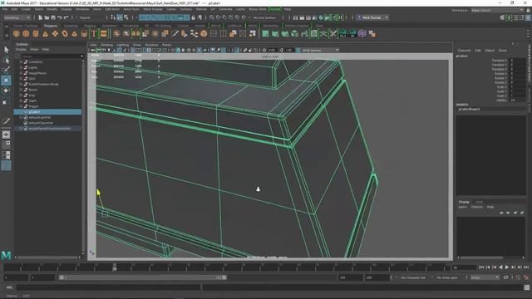This screenshot has height=299, width=532.
Task: Create a polygon cube from shelf
Action: click(26, 33)
